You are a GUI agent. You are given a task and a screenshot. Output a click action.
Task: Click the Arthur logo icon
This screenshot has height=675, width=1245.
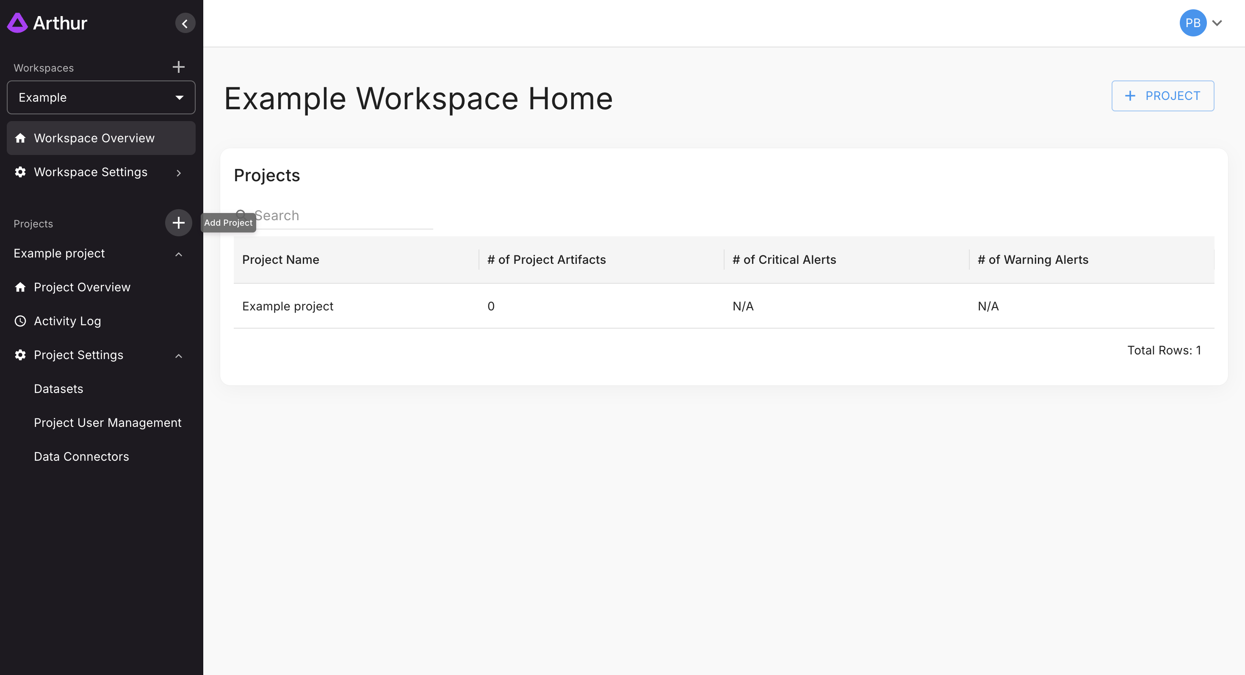point(17,23)
